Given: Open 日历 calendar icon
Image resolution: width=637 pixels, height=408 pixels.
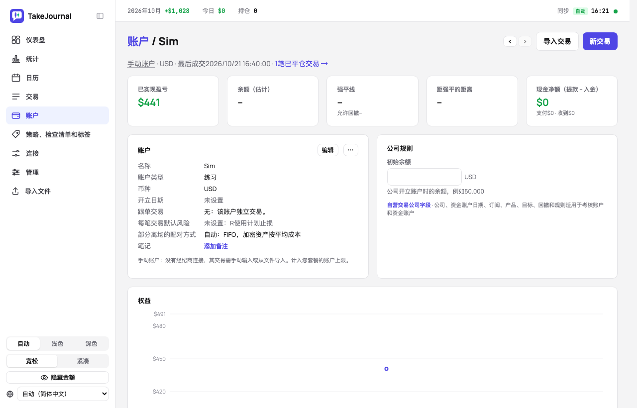Looking at the screenshot, I should [16, 78].
